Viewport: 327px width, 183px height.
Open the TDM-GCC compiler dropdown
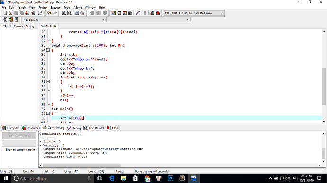click(194, 13)
